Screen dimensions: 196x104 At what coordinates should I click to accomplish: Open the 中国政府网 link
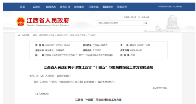coord(163,7)
